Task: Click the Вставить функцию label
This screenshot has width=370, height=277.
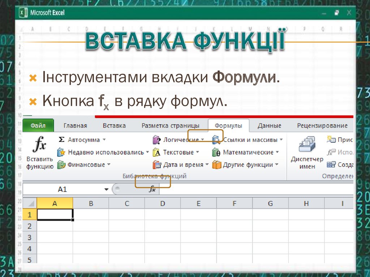Action: 40,163
